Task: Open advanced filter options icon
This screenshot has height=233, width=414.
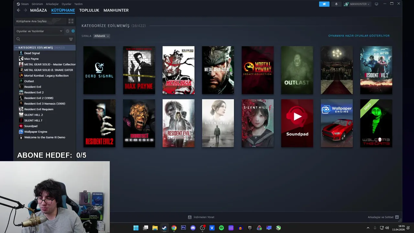Action: (71, 39)
